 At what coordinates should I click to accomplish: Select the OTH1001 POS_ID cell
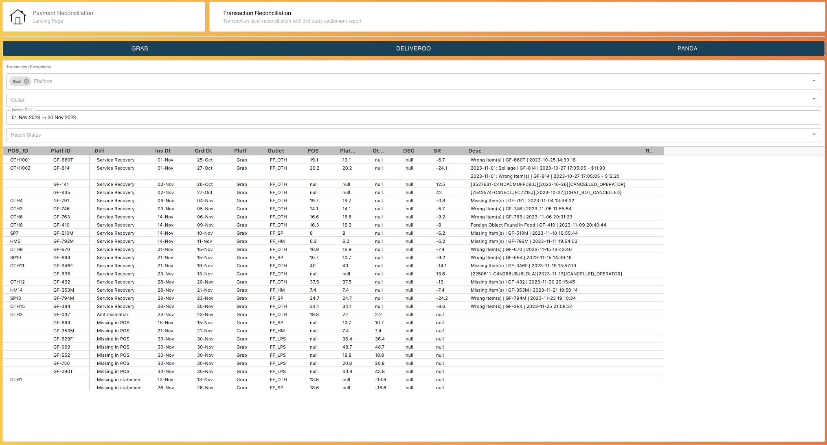[x=20, y=160]
